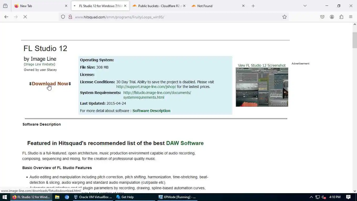
Task: Click the scrollbar down arrow
Action: click(x=355, y=191)
